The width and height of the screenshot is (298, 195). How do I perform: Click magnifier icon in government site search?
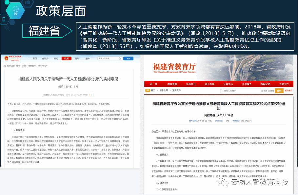tap(120, 58)
